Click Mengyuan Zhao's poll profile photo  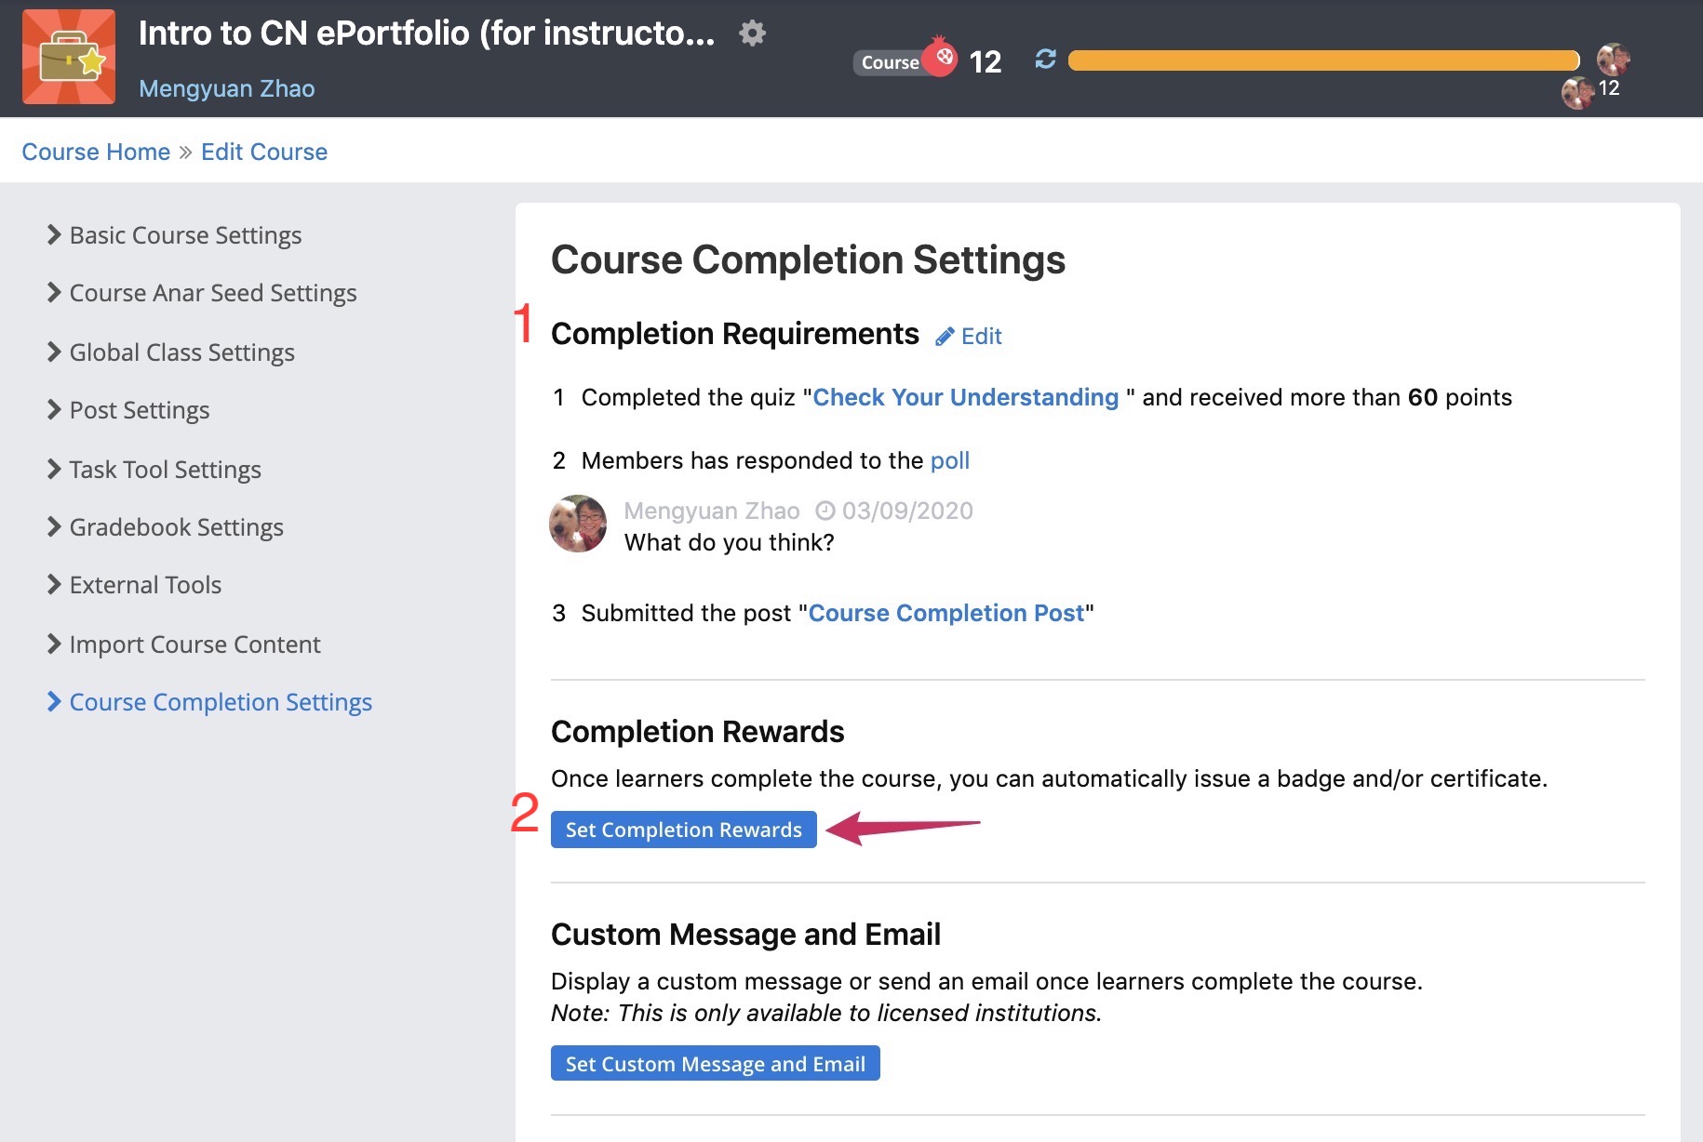pyautogui.click(x=578, y=525)
